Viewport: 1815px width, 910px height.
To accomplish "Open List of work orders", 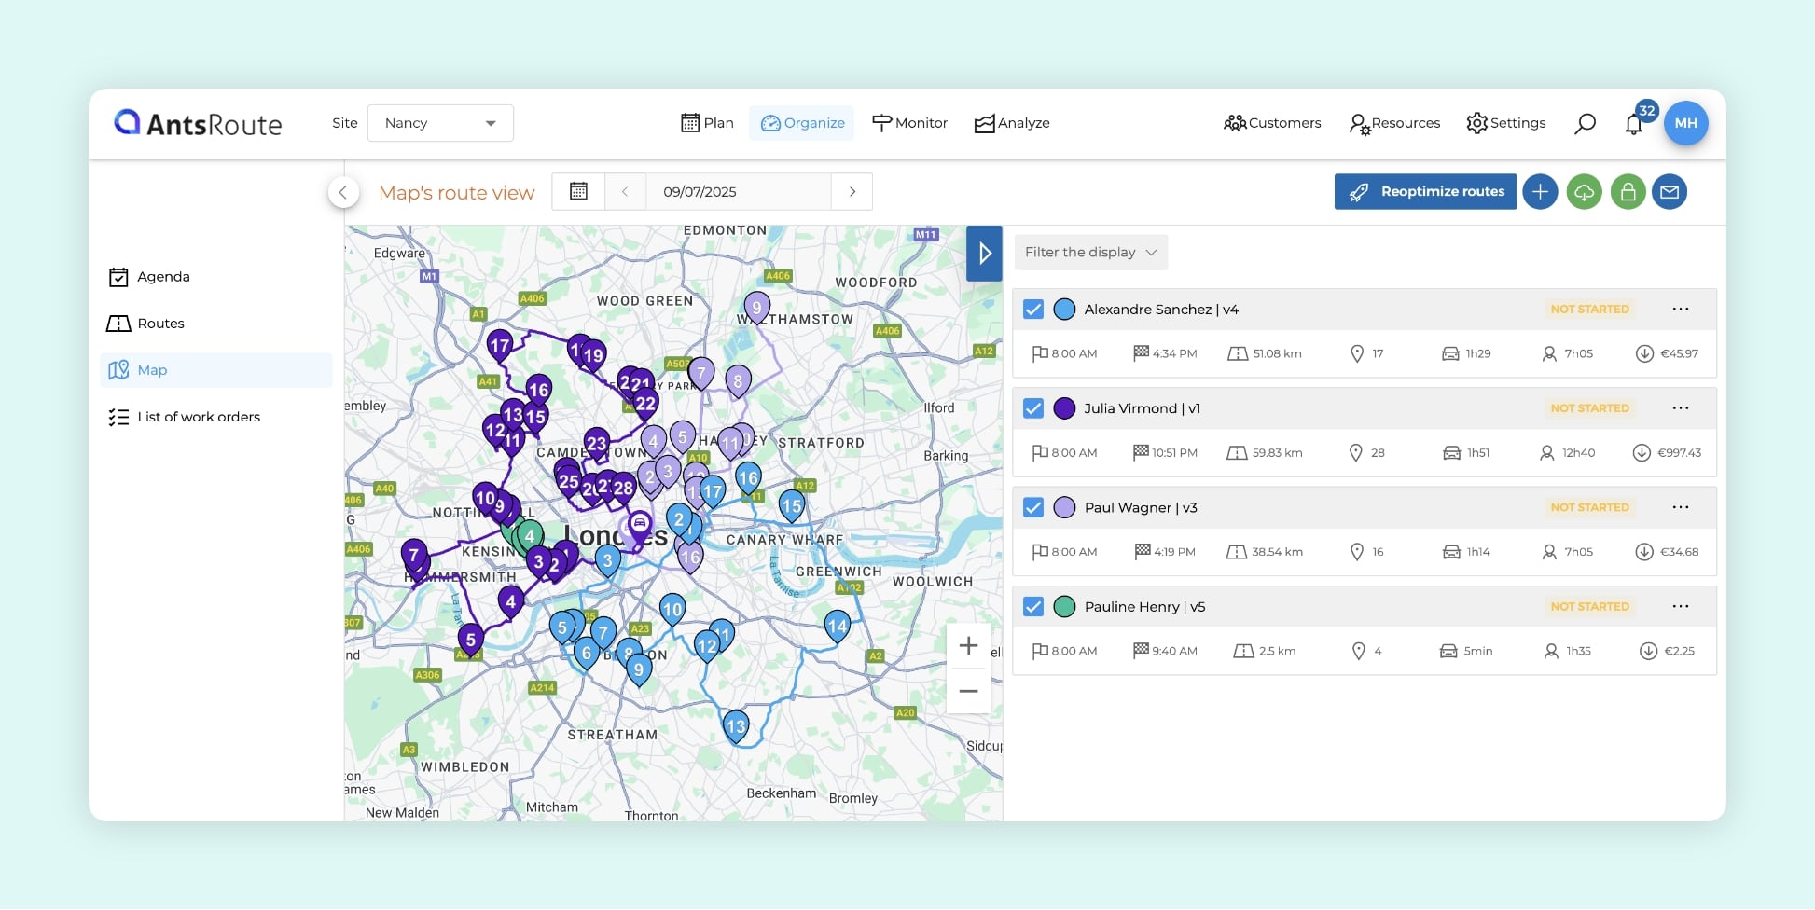I will 198,417.
